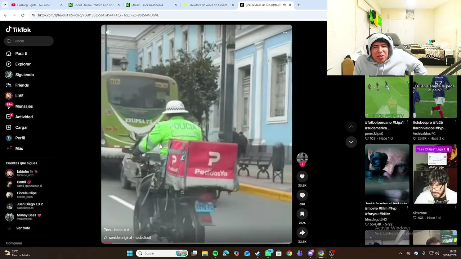
Task: Open the 'Las Chijas' Liga 1 thumbnail
Action: (x=435, y=174)
